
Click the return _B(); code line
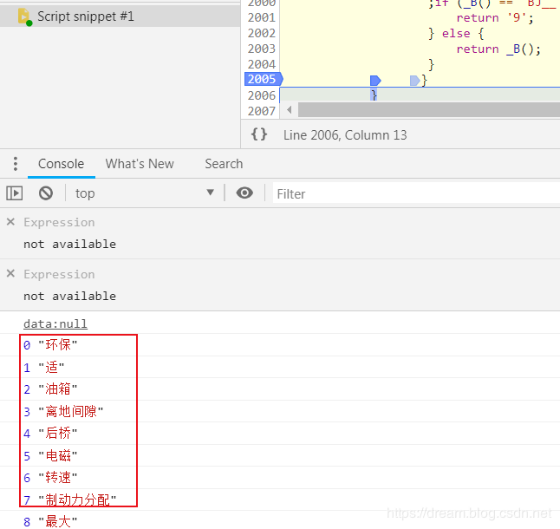[498, 49]
